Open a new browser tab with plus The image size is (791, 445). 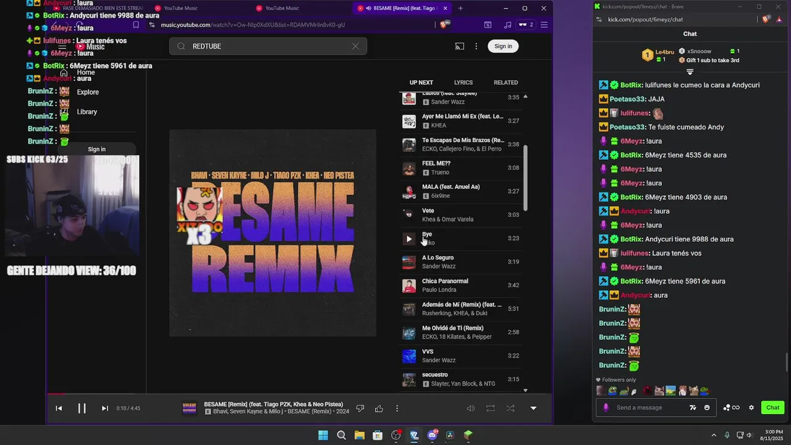460,8
